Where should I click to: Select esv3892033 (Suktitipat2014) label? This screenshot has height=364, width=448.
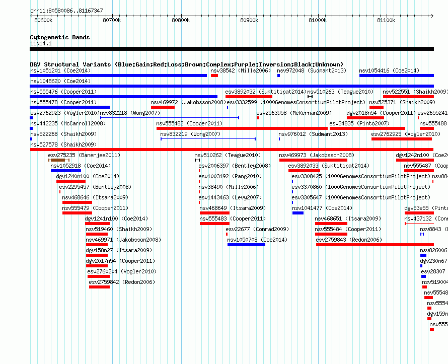coord(329,166)
